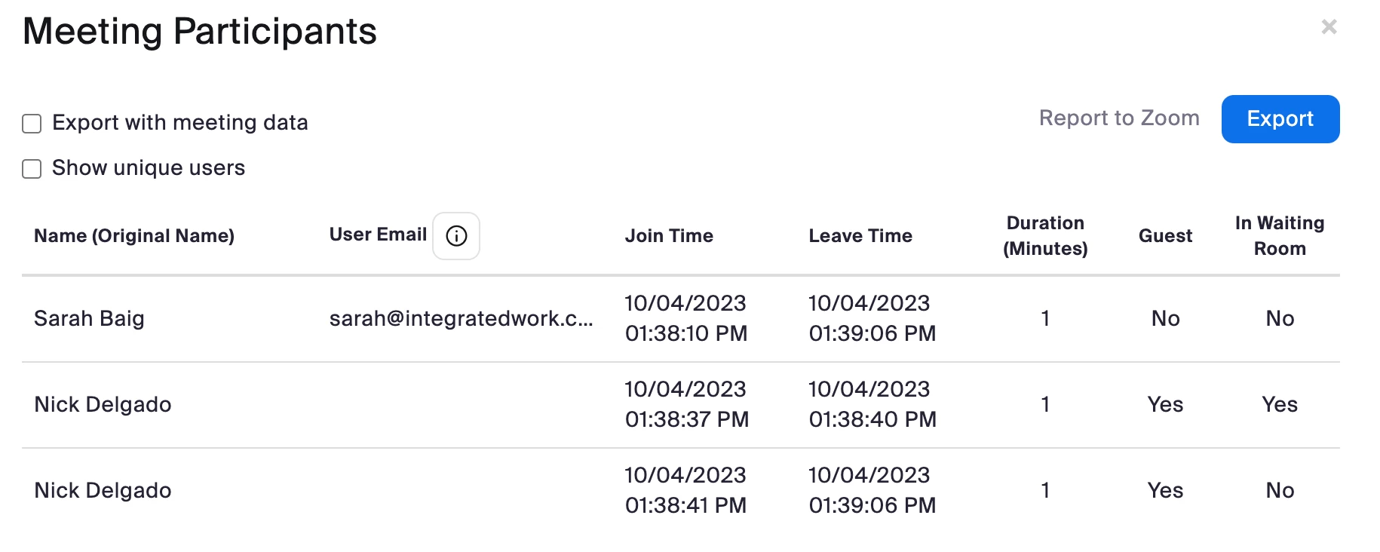The image size is (1380, 552).
Task: Enable Export with meeting data checkbox
Action: tap(32, 123)
